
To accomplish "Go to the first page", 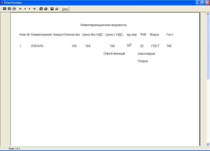I will coord(20,9).
